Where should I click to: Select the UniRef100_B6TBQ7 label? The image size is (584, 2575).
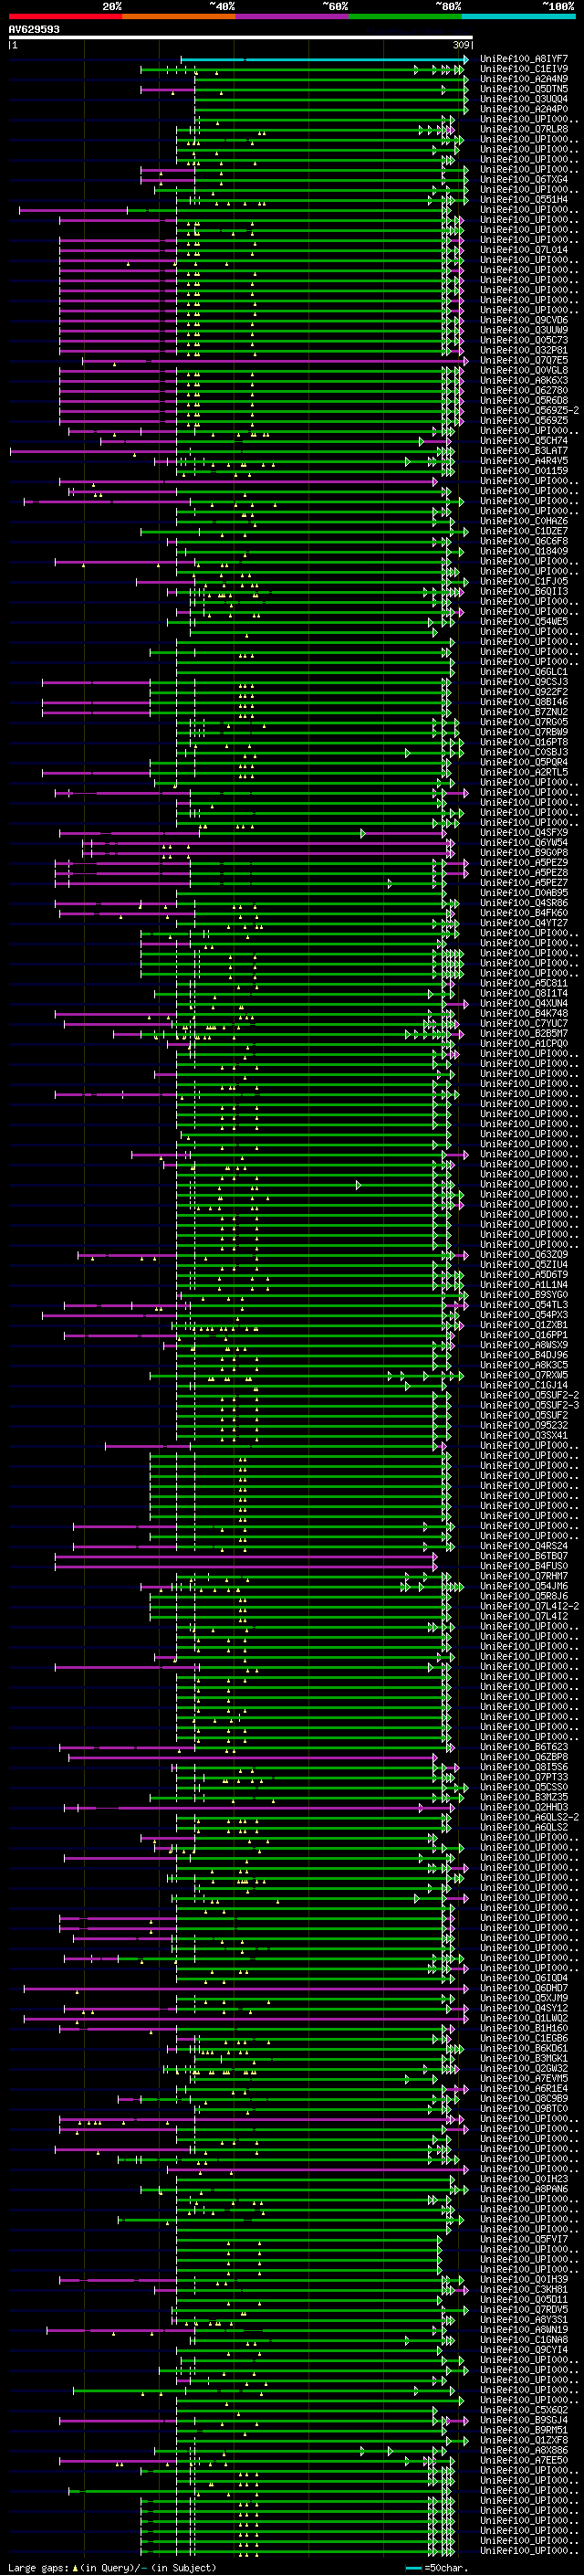(524, 1556)
